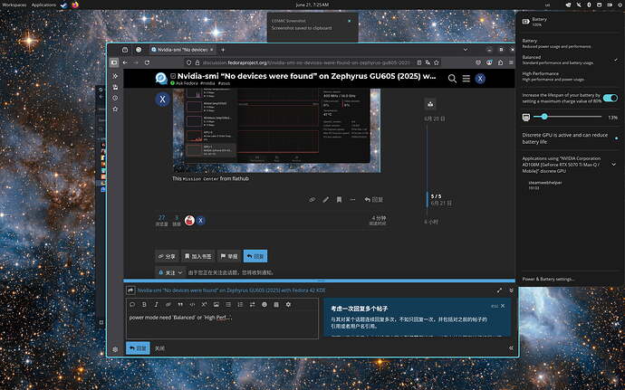Click the Fedora Discussion logo

[x=161, y=78]
